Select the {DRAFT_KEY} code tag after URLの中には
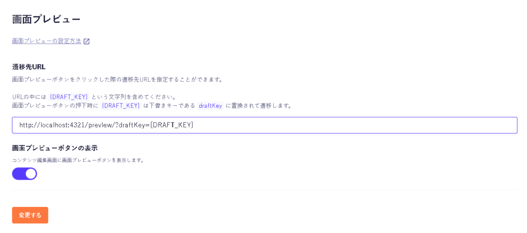The image size is (527, 233). 68,97
